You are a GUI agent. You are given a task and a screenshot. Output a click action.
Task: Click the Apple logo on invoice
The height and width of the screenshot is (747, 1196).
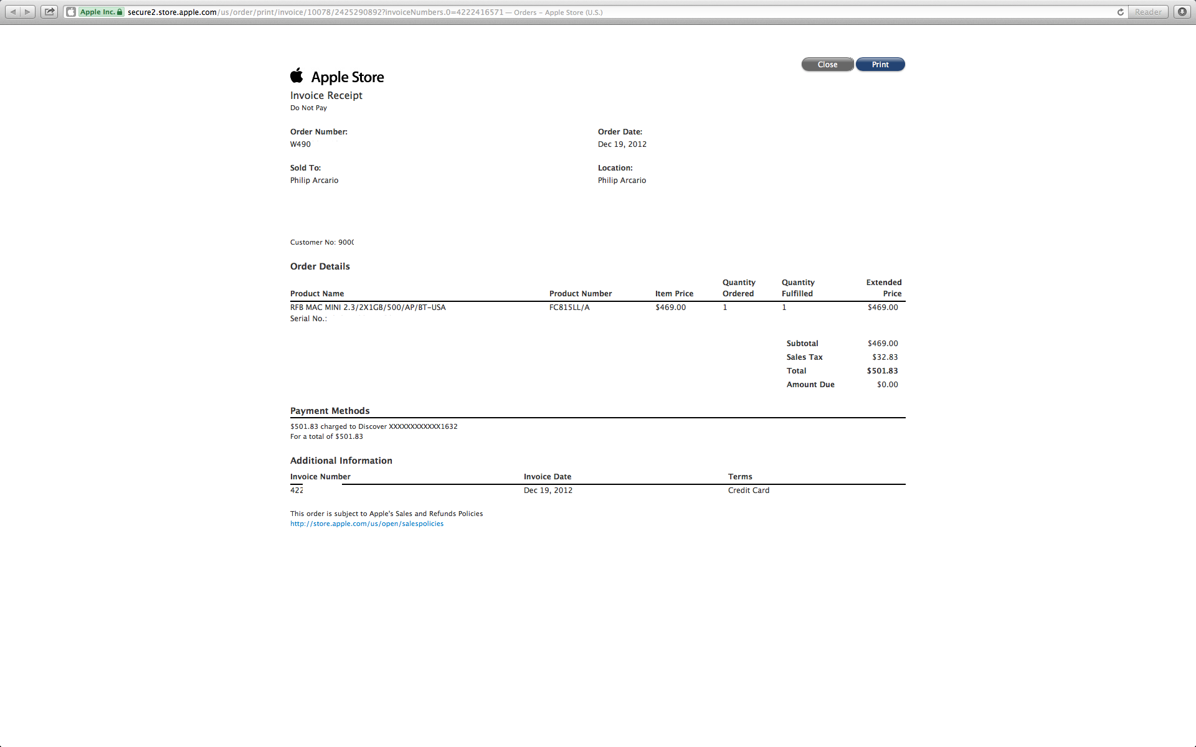(x=297, y=75)
